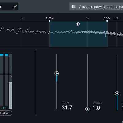This screenshot has height=123, width=123.
Task: Click the preset name field
Action: pyautogui.click(x=96, y=7)
